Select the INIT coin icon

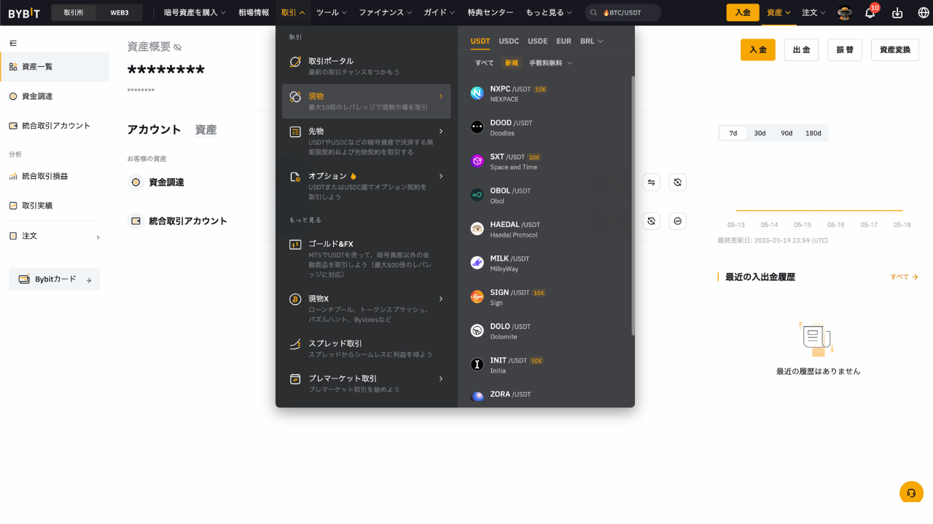tap(477, 365)
